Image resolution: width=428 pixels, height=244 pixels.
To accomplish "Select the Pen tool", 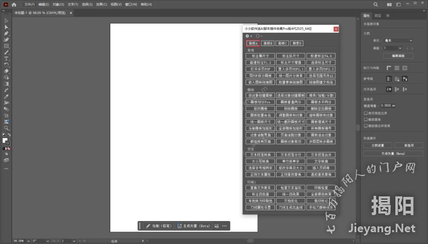I will point(6,33).
